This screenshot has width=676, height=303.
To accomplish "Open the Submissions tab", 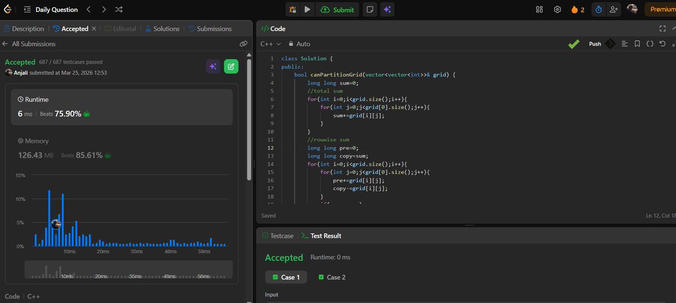I will (210, 29).
